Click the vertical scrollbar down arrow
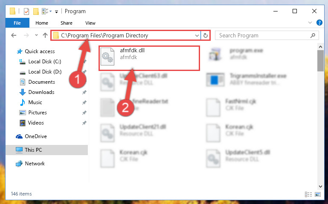The height and width of the screenshot is (204, 328). point(320,186)
